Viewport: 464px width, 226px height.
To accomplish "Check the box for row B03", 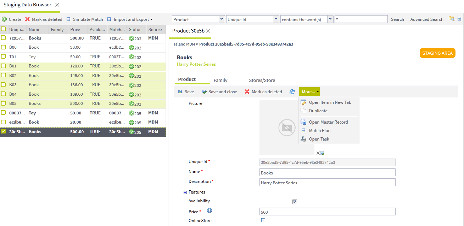I will point(3,85).
